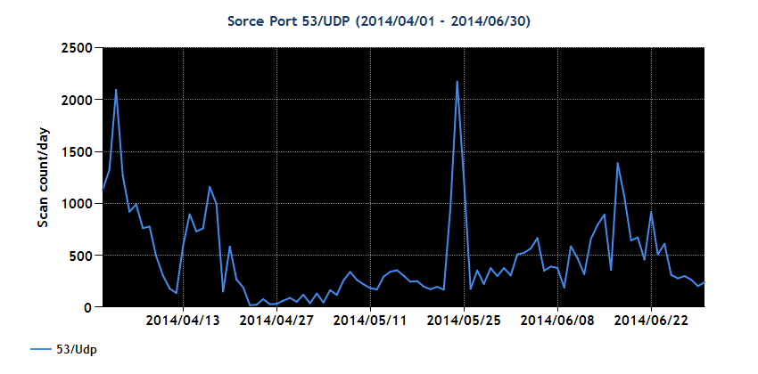This screenshot has width=758, height=374.
Task: Click the 2500 y-axis tick label
Action: [x=77, y=48]
